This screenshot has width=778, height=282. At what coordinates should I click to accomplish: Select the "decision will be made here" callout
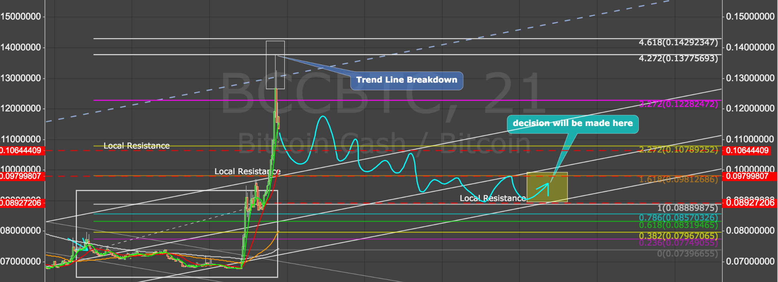click(x=572, y=124)
